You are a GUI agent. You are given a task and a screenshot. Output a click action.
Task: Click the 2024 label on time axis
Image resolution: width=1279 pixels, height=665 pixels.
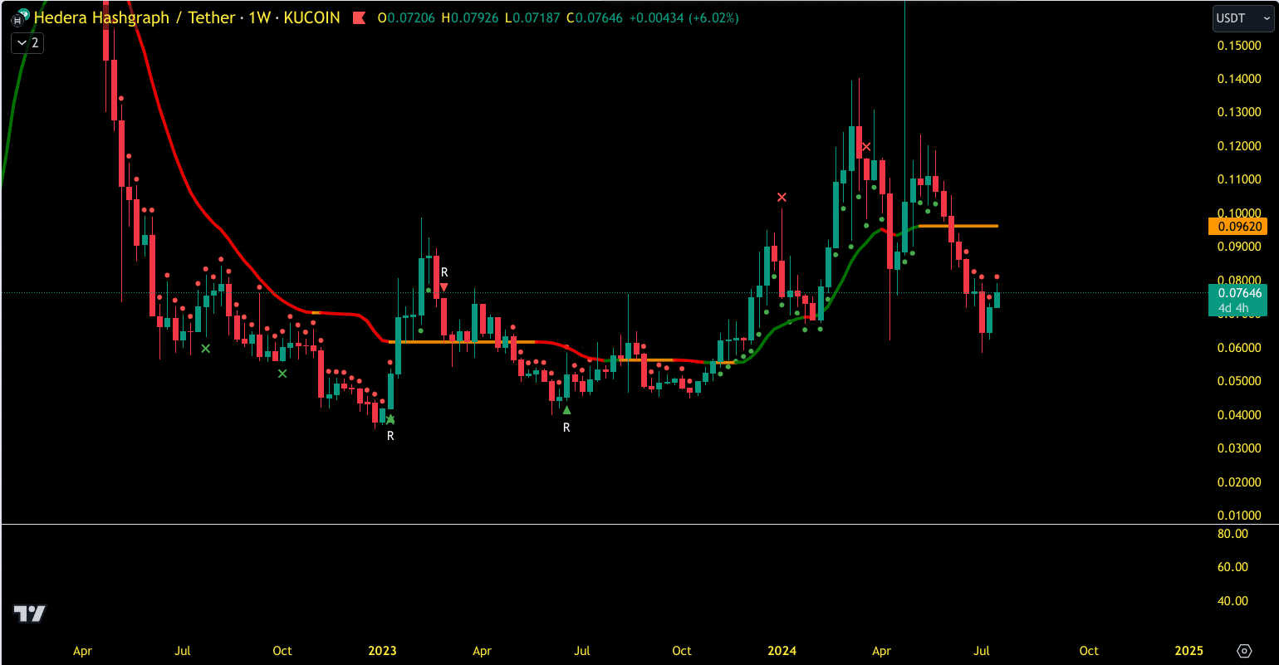coord(782,651)
